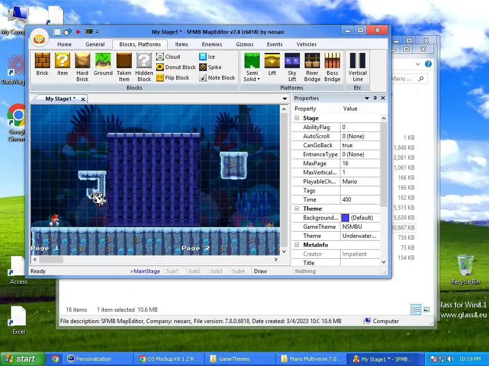Image resolution: width=489 pixels, height=366 pixels.
Task: Pick the Boss Bridge platform
Action: click(332, 67)
